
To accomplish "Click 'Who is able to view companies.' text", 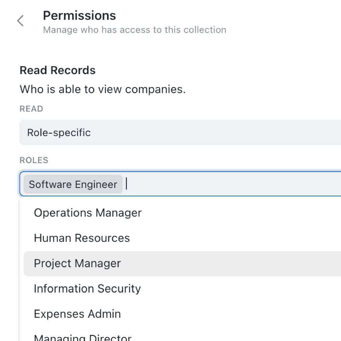I will [x=103, y=89].
